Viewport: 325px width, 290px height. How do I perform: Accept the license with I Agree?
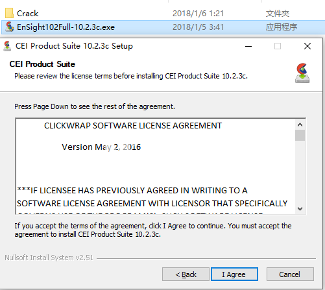pos(234,274)
